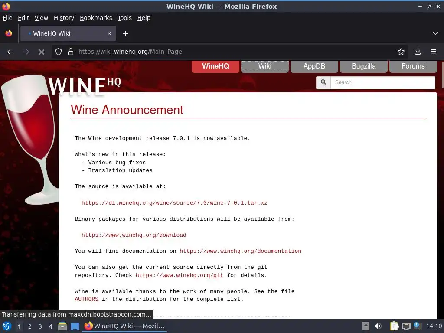Bookmark this page with the star

(401, 52)
